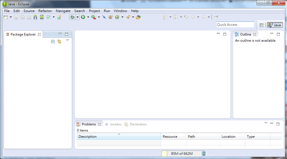
Task: Toggle Skip All Breakpoints icon
Action: (x=104, y=17)
